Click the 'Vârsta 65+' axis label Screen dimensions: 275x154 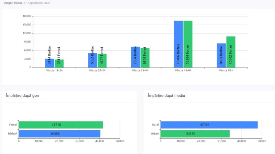pyautogui.click(x=226, y=70)
